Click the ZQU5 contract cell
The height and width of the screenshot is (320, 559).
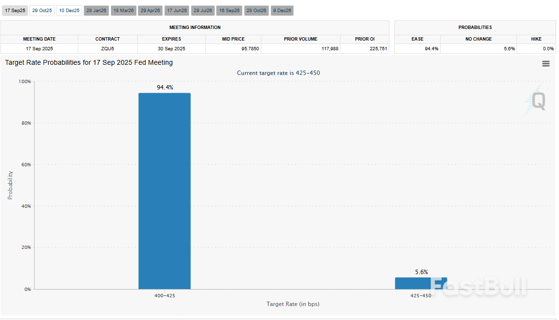[x=107, y=48]
